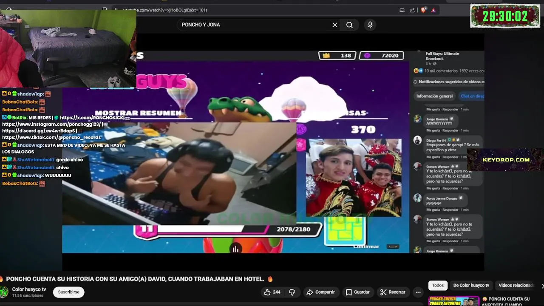
Task: Click the magnifier search button
Action: click(349, 25)
